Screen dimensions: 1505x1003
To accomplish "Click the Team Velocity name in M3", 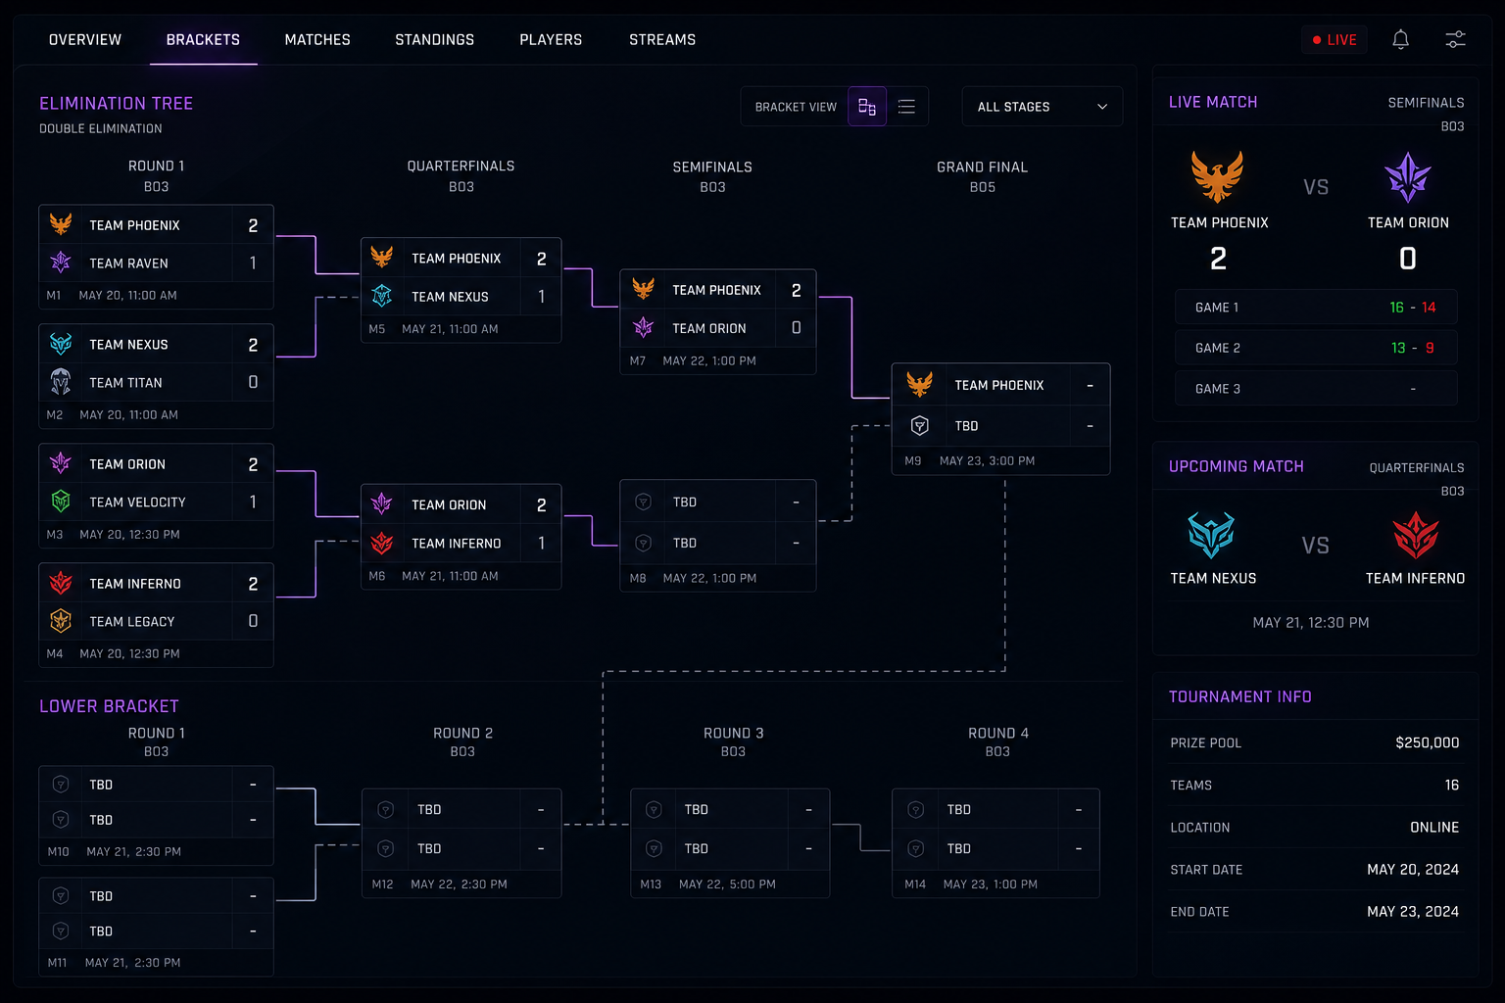I will coord(137,502).
